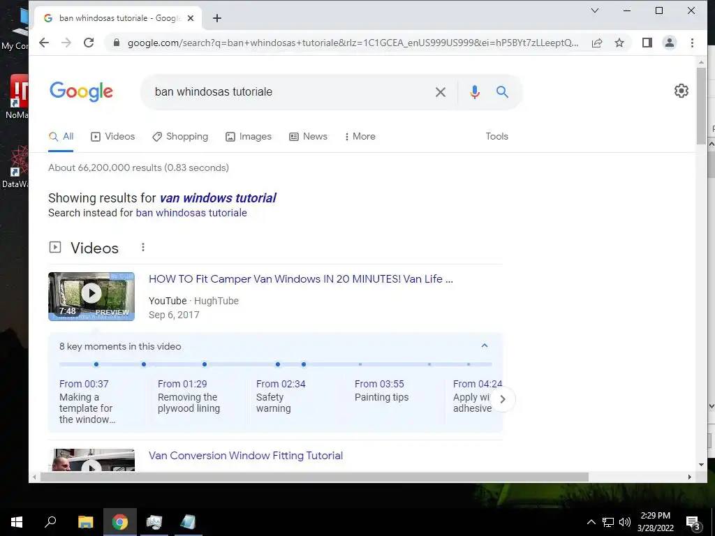This screenshot has width=715, height=536.
Task: Click the vertical page scrollbar thumb
Action: [701, 106]
